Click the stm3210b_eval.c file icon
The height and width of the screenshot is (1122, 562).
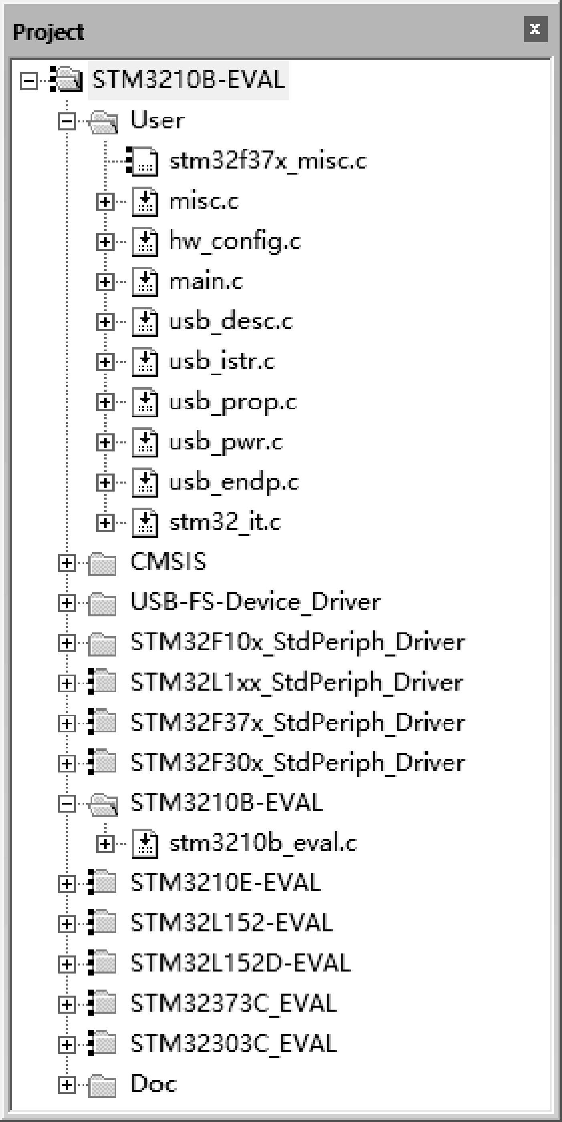point(145,844)
